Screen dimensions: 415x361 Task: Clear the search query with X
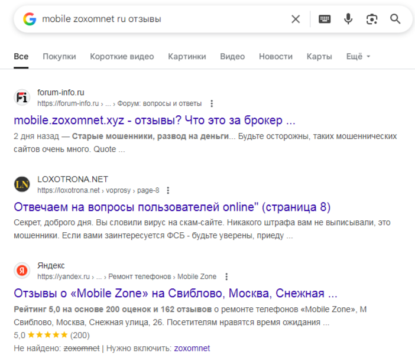(296, 19)
